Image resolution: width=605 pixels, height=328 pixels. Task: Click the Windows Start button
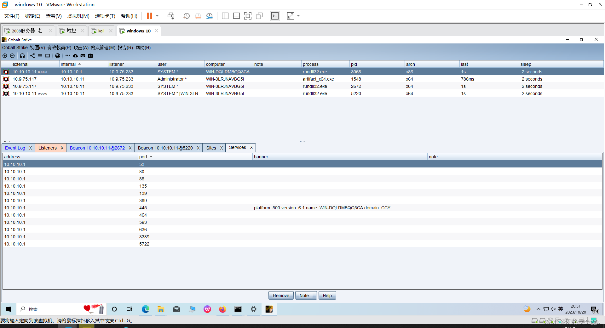click(x=9, y=309)
